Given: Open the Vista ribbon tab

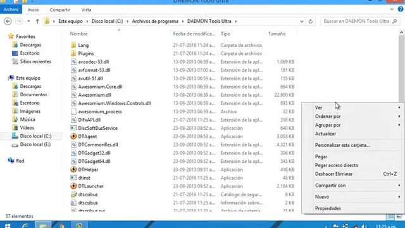Looking at the screenshot, I should coord(86,9).
